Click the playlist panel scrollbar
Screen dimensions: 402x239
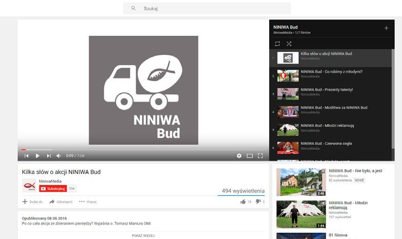[393, 98]
